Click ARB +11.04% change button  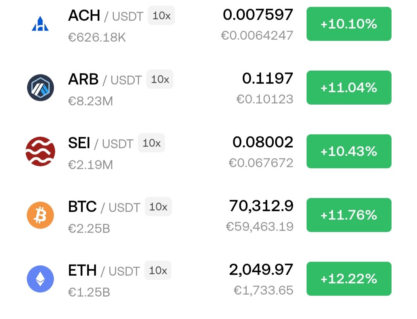pos(349,88)
